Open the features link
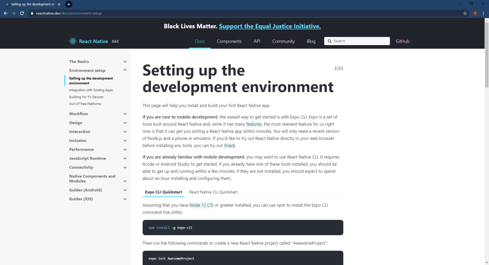This screenshot has height=265, width=489. 254,124
